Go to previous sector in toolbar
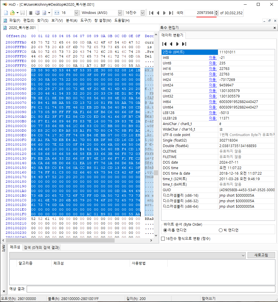Image resolution: width=278 pixels, height=302 pixels. (x=158, y=13)
